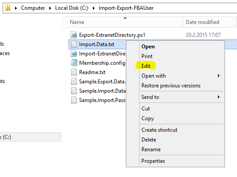Image resolution: width=237 pixels, height=177 pixels.
Task: Choose Edit from the context menu
Action: click(146, 66)
